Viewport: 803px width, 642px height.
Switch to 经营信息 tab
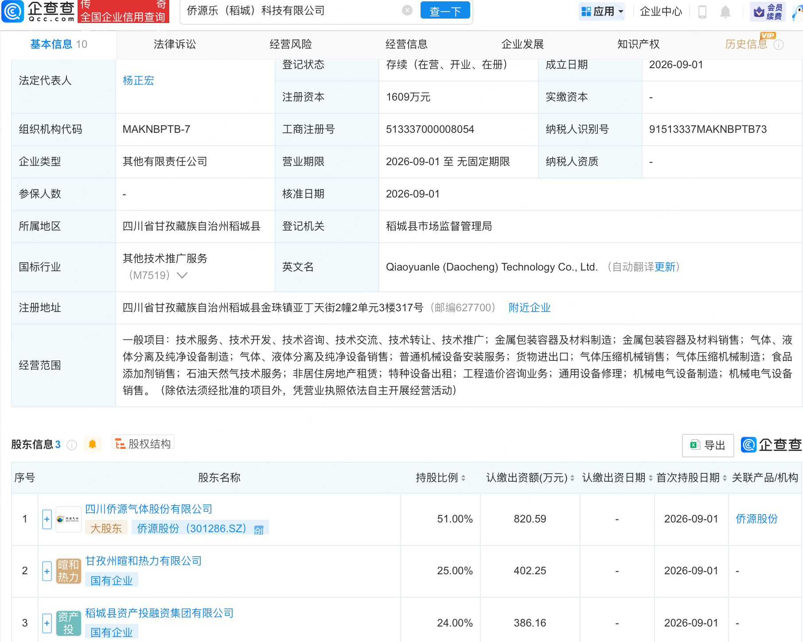coord(406,44)
